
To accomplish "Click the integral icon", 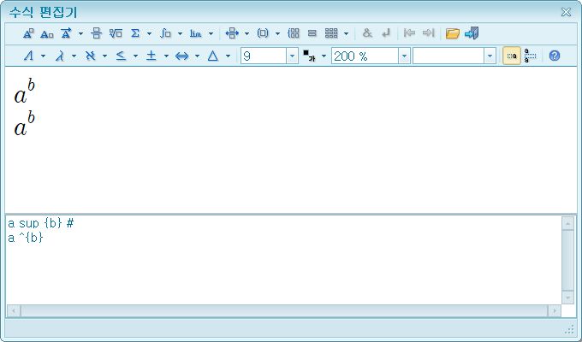I will tap(165, 33).
